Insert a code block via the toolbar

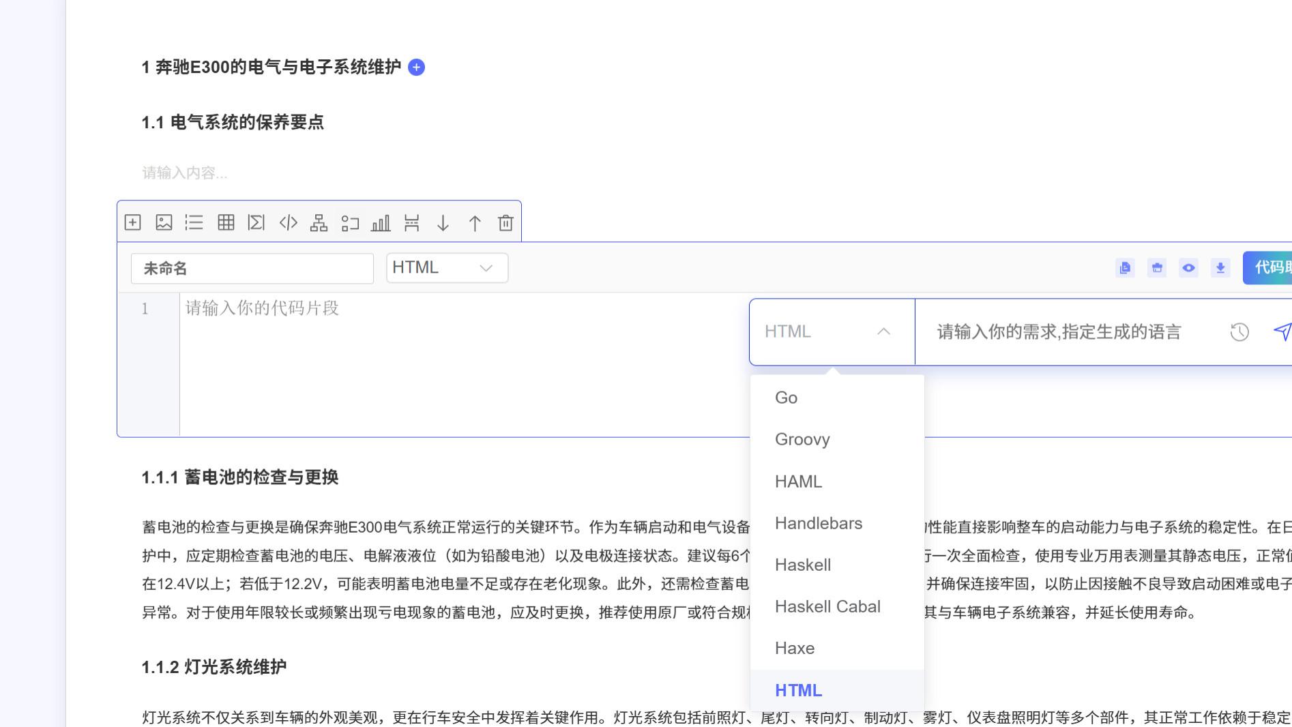click(287, 222)
